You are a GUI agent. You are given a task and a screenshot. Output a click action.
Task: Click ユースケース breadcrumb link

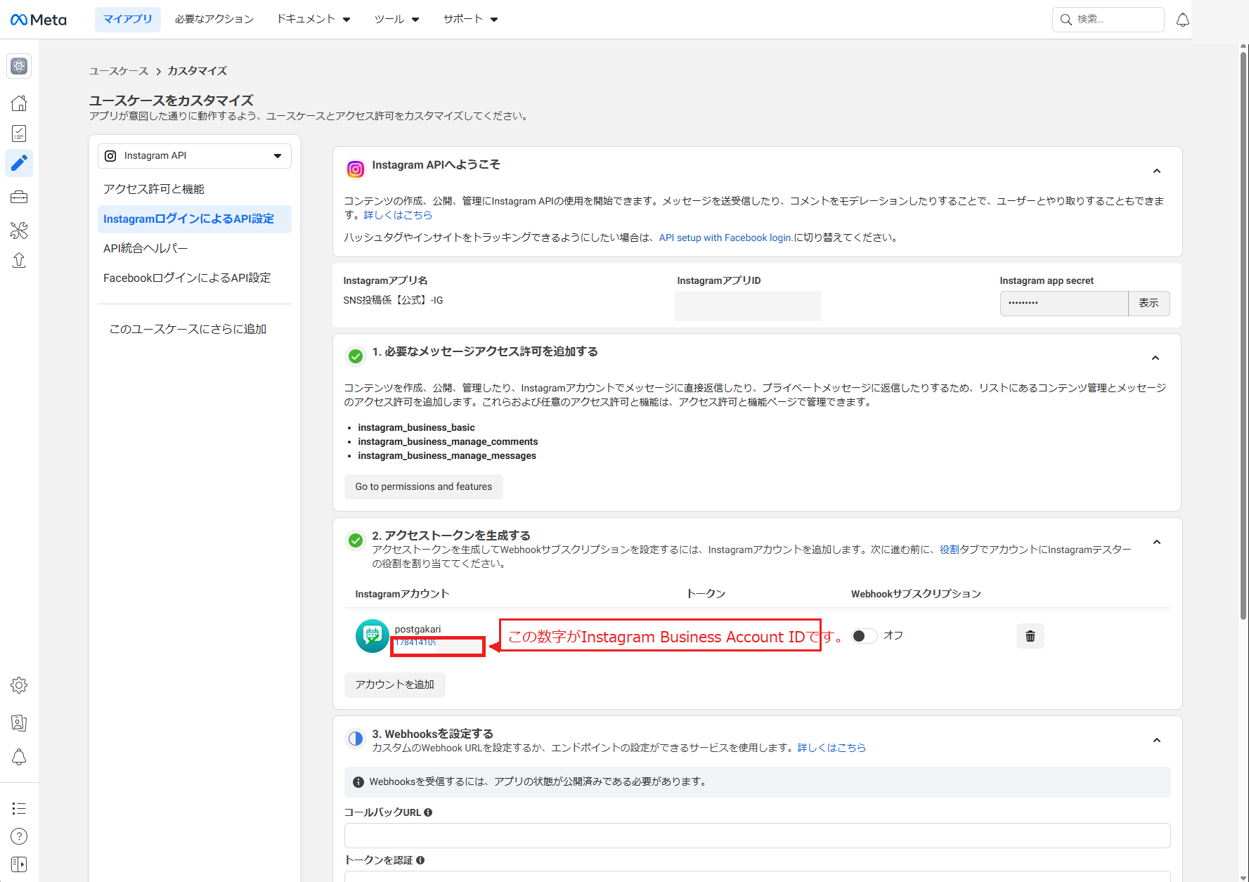pos(119,71)
